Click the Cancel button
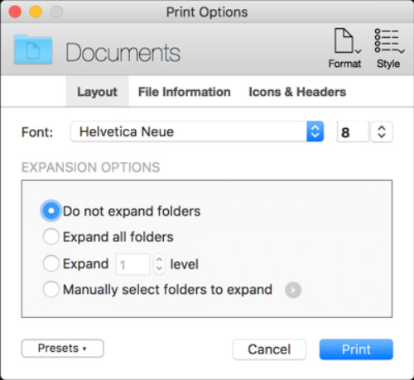The image size is (414, 380). point(269,349)
